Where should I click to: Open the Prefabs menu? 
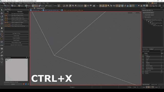tap(20, 3)
